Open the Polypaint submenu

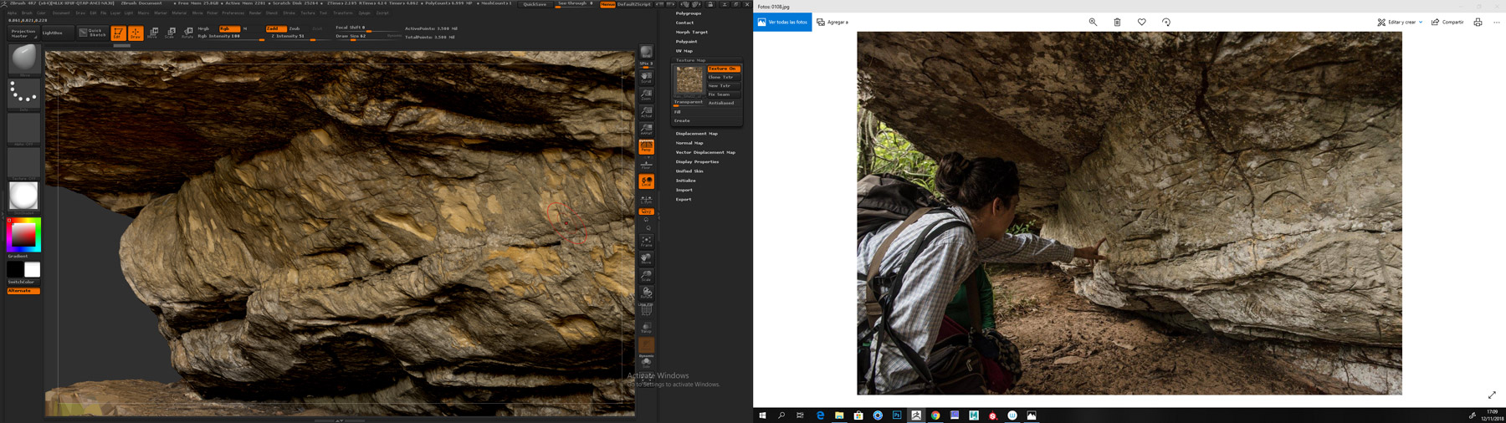(686, 41)
